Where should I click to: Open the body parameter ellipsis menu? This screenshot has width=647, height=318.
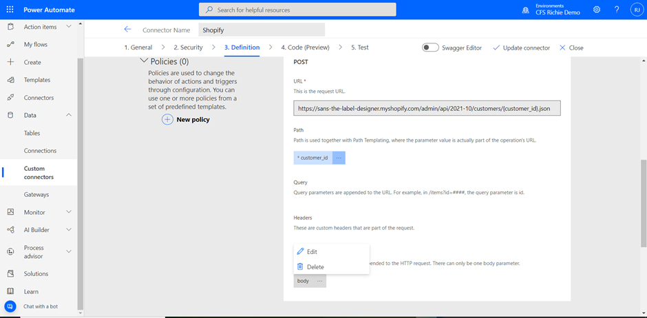point(320,281)
